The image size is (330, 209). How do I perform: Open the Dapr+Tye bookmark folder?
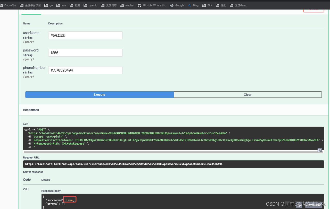[9, 5]
